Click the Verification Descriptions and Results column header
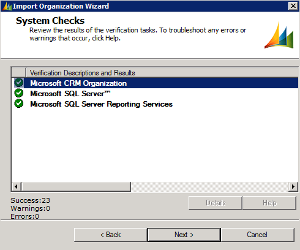300x250 pixels. [x=162, y=72]
